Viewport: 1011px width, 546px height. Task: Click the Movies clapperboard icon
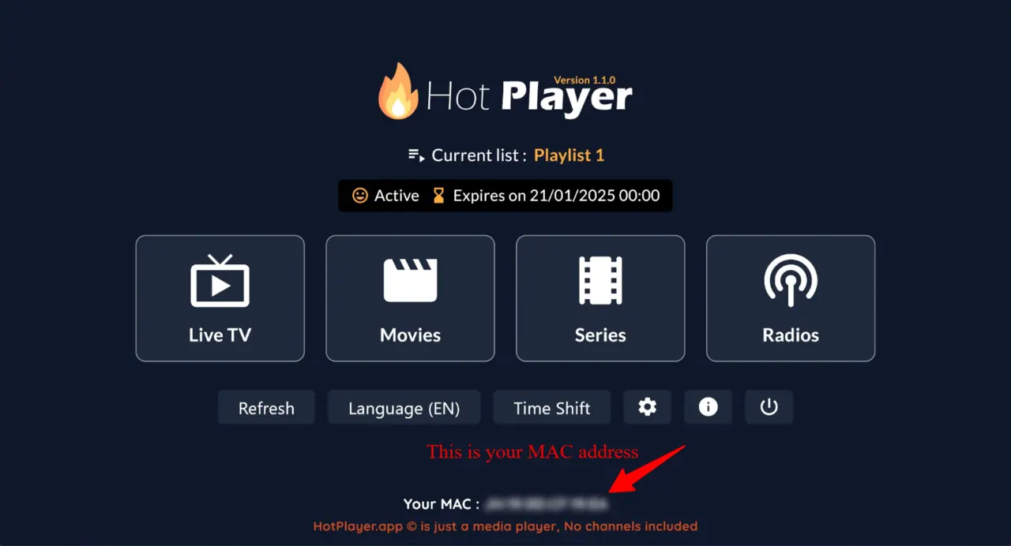coord(410,280)
